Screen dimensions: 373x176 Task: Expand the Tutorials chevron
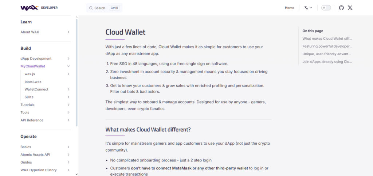click(68, 105)
